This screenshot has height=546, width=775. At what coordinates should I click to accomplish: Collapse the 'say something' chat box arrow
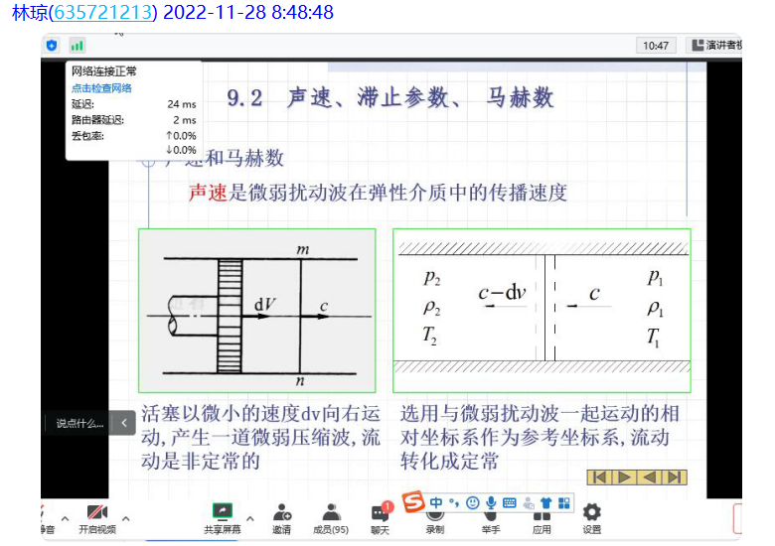[x=123, y=423]
